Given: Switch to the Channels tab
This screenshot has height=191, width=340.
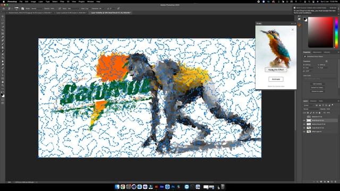Looking at the screenshot, I should [313, 101].
